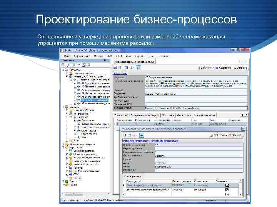277x207 pixels.
Task: Click the swap-arrows icon in Navigator toolbar
Action: pyautogui.click(x=68, y=65)
